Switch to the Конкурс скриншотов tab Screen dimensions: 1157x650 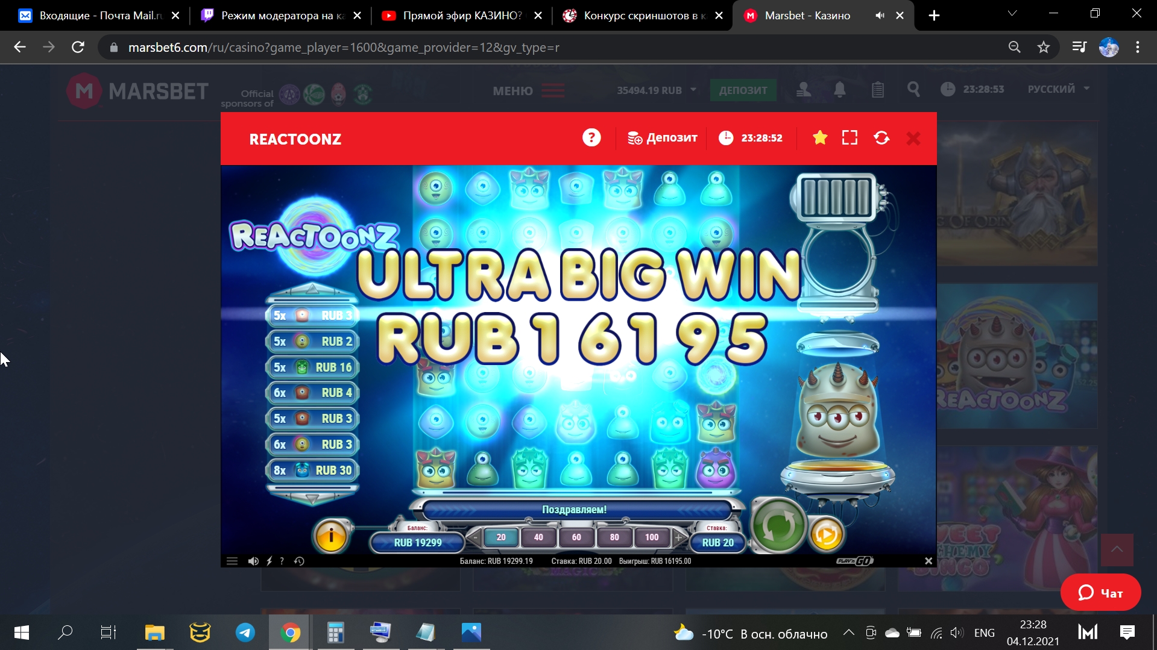635,16
